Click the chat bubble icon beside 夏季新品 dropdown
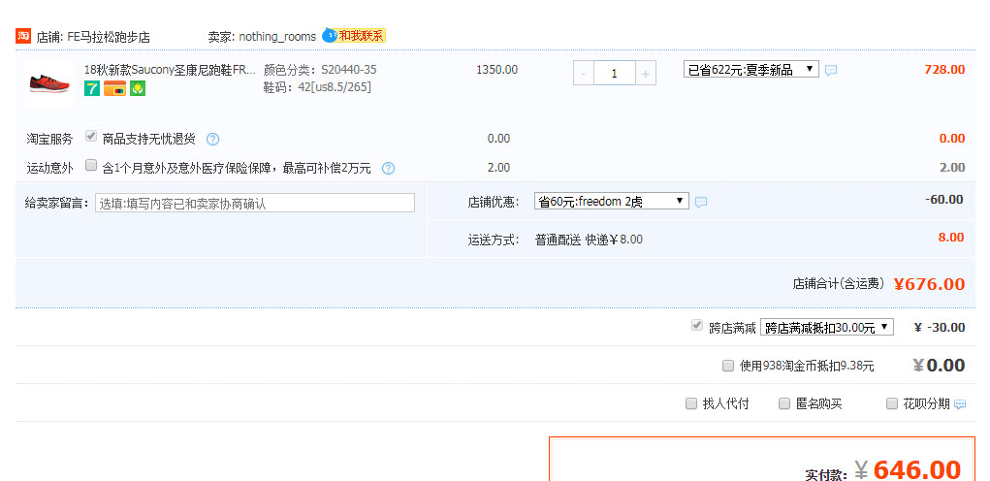The height and width of the screenshot is (481, 990). coord(831,71)
